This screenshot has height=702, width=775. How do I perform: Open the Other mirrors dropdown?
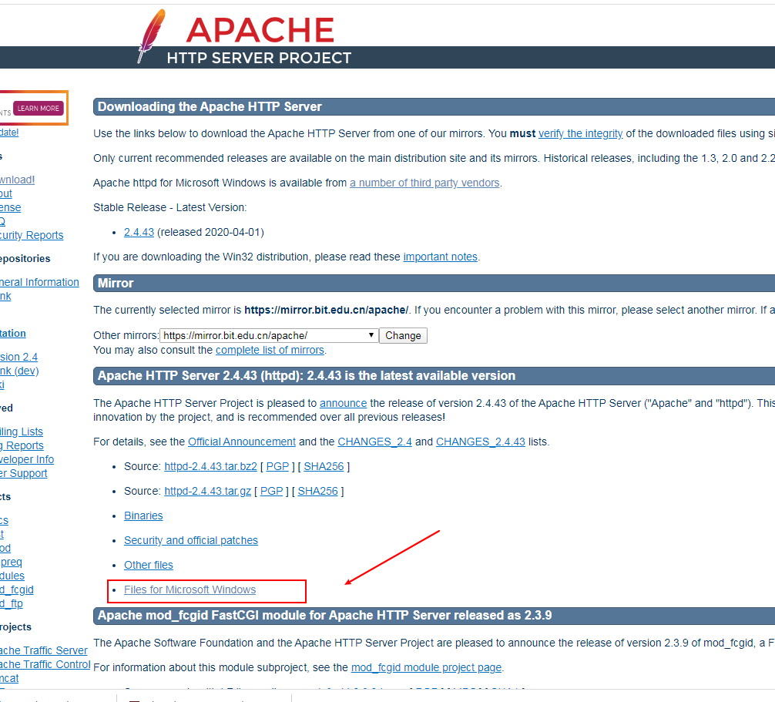point(269,336)
